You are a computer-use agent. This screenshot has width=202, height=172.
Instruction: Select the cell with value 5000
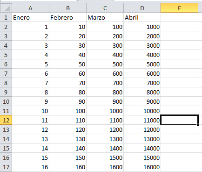142,64
